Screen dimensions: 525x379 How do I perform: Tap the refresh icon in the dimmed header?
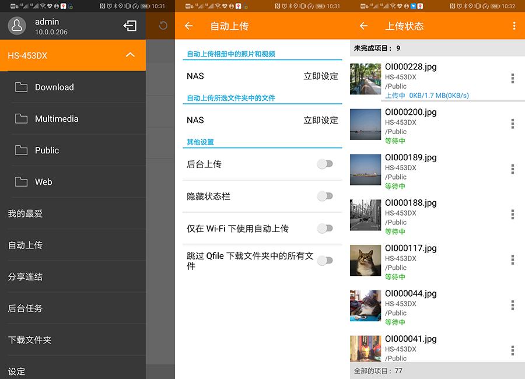click(x=163, y=26)
